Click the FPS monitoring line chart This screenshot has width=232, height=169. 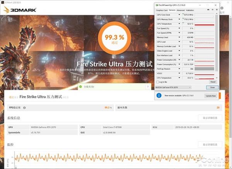coord(109,158)
